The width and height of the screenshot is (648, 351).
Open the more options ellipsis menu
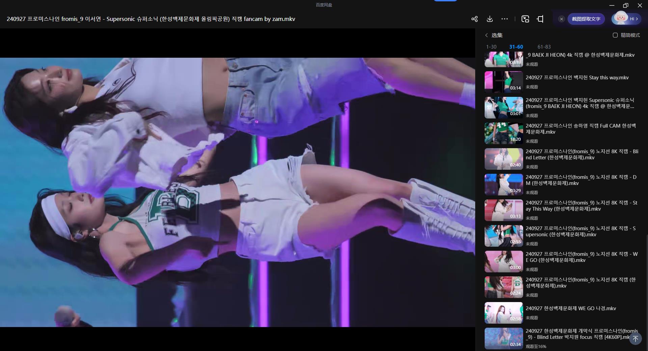[x=505, y=19]
